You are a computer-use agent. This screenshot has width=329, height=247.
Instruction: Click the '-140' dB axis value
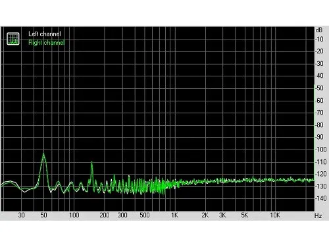click(321, 198)
